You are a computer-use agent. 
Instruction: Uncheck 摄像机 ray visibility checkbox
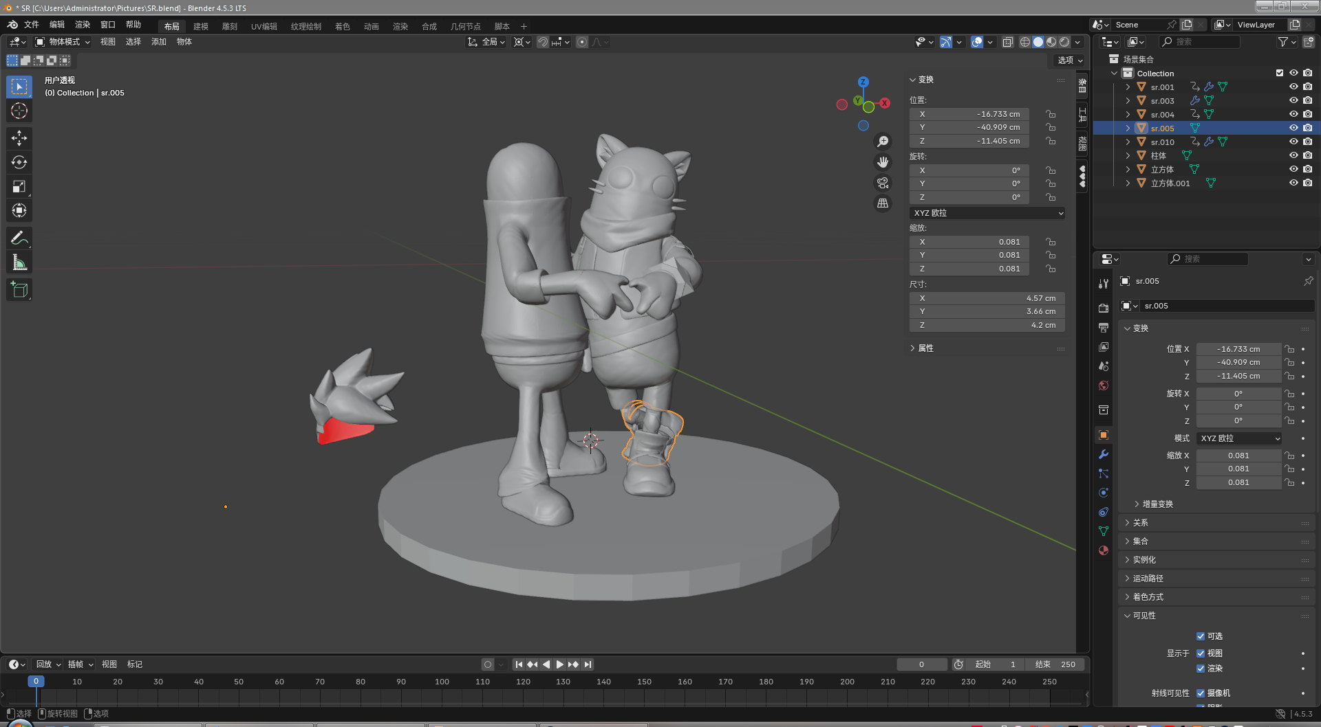[1201, 693]
